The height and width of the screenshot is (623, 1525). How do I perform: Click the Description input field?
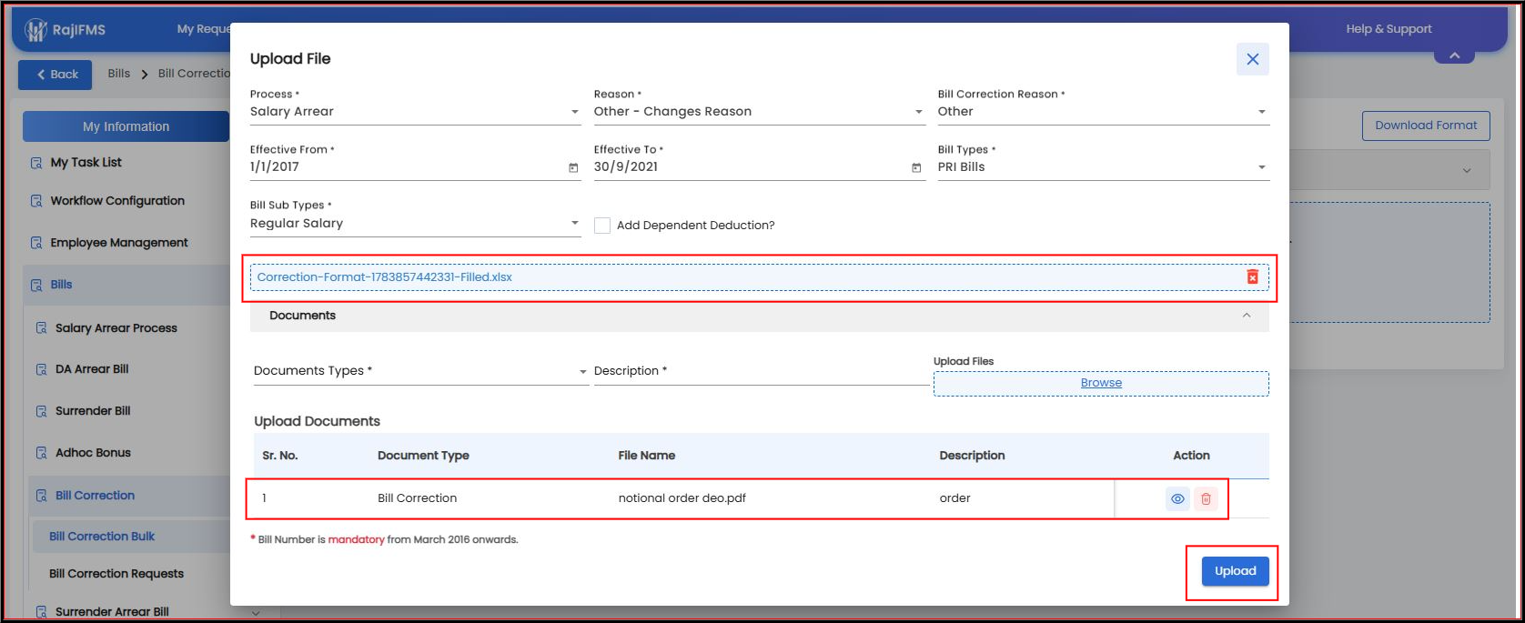tap(761, 371)
